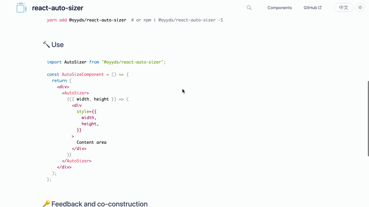
Task: Click the hammer emoji beside Use
Action: tap(46, 45)
